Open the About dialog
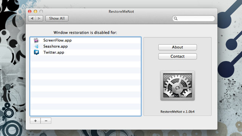The width and height of the screenshot is (242, 136). tap(177, 47)
